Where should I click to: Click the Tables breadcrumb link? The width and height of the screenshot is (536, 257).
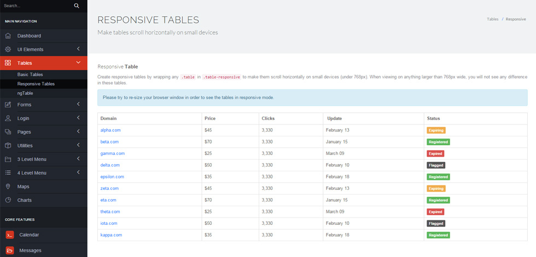[x=493, y=20]
